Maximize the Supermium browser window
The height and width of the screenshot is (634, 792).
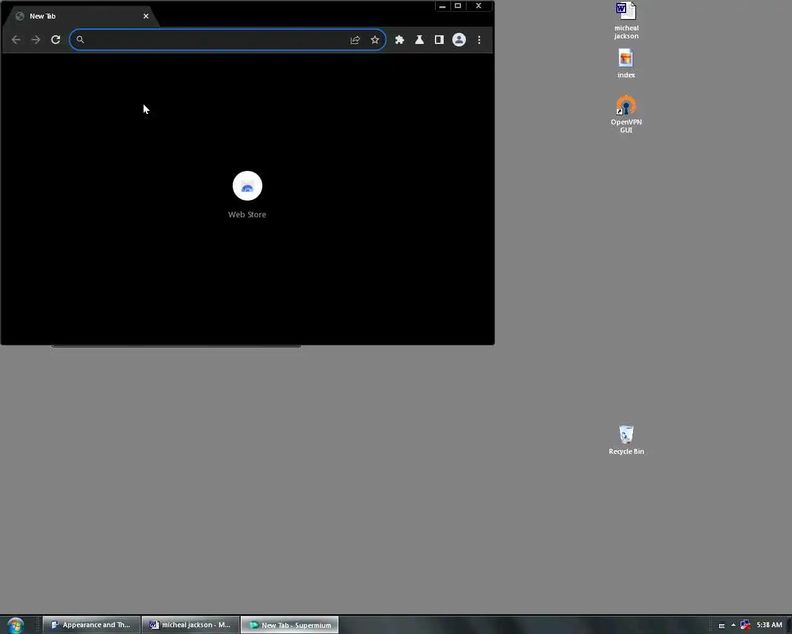pos(458,6)
